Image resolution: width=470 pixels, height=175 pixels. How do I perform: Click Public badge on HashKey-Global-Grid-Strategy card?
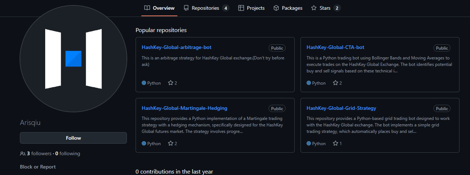(442, 108)
